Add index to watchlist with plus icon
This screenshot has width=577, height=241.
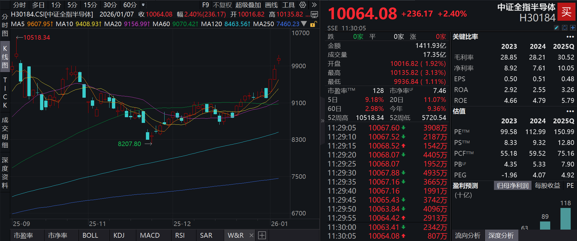572,28
